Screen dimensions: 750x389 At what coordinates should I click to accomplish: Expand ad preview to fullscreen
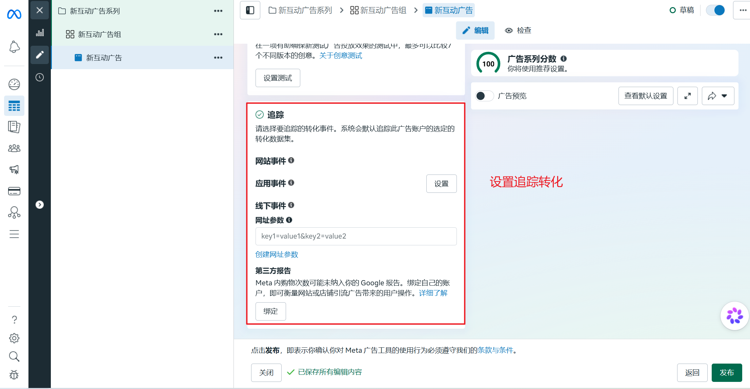687,96
